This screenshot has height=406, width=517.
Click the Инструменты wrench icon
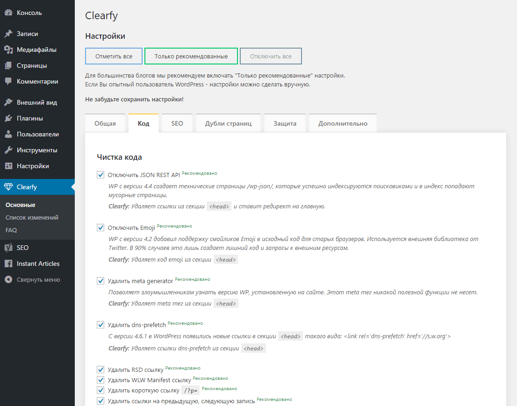point(8,150)
